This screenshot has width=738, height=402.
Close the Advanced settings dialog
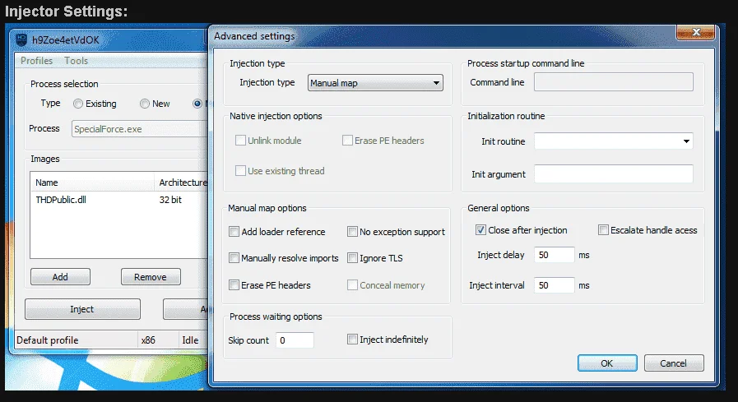point(696,32)
